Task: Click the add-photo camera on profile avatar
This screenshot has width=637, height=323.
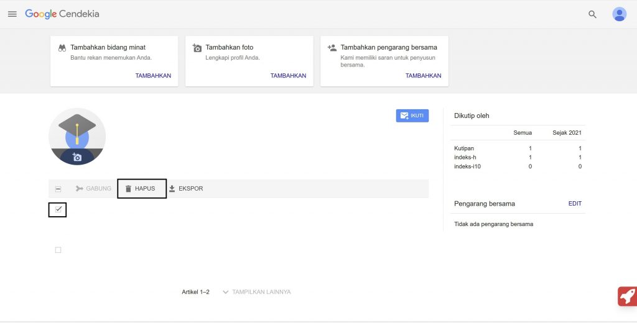Action: (x=77, y=157)
